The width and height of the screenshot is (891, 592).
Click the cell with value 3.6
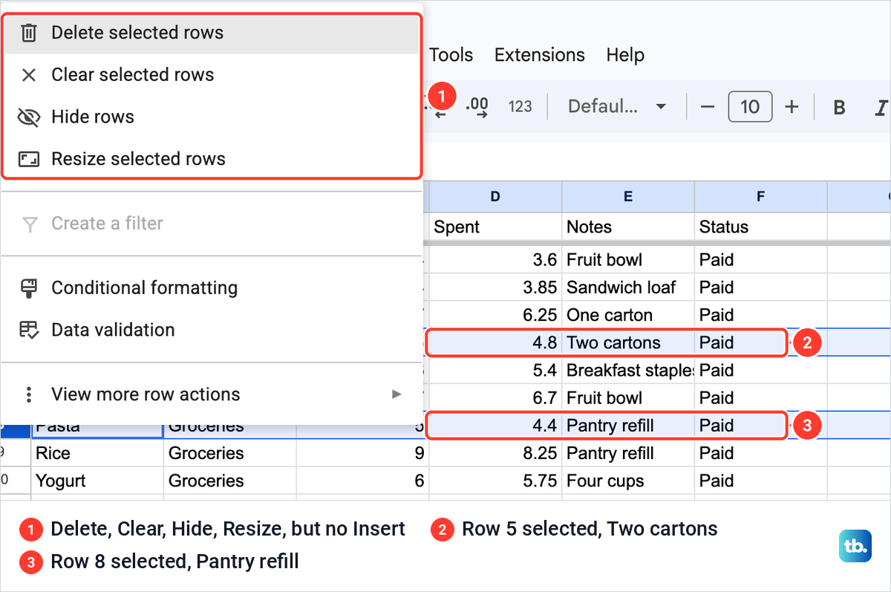point(495,260)
